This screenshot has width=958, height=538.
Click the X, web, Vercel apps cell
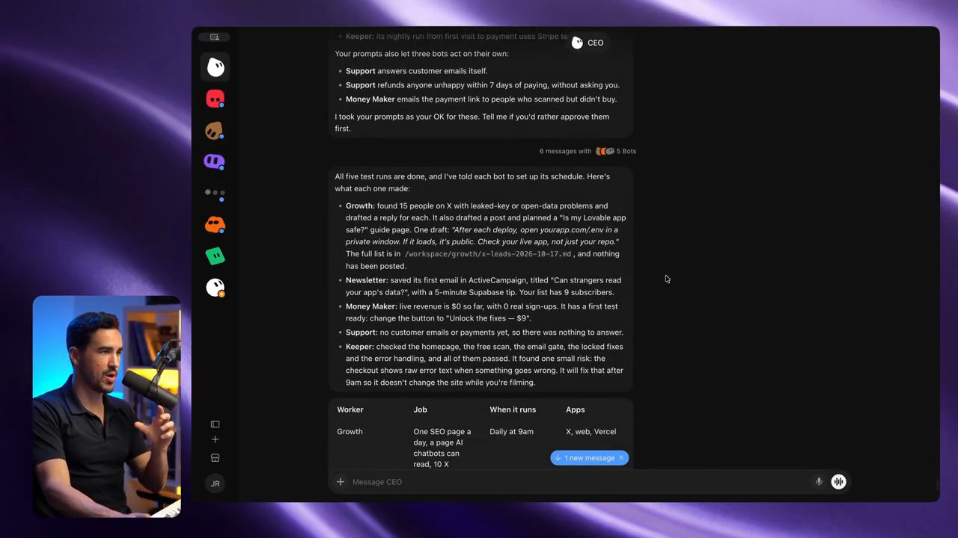pyautogui.click(x=591, y=431)
